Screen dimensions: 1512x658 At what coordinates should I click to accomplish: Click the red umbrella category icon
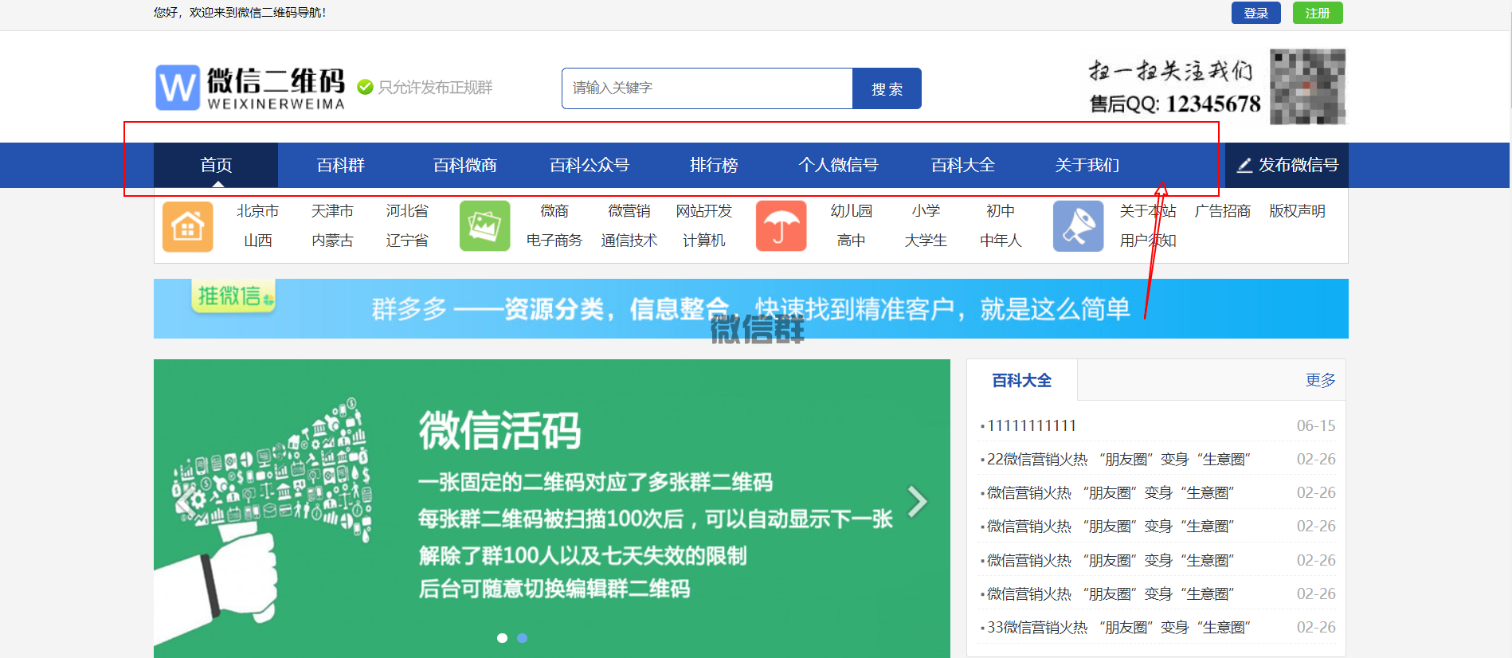781,226
